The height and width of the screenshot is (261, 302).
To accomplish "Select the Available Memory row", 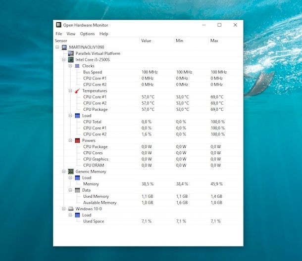I will coord(148,203).
